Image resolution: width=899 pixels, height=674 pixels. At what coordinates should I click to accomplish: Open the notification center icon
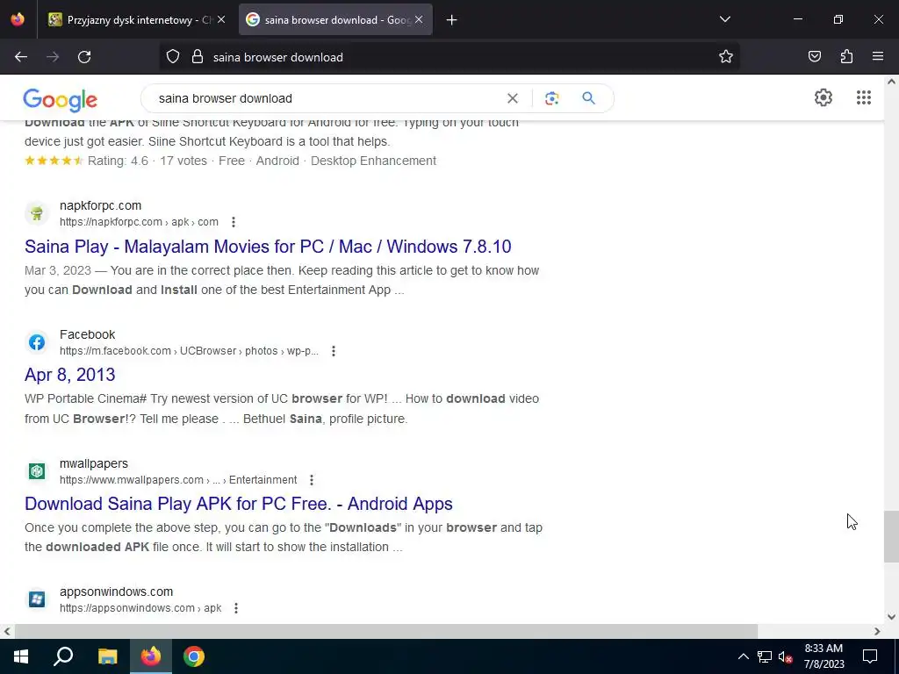(x=870, y=656)
